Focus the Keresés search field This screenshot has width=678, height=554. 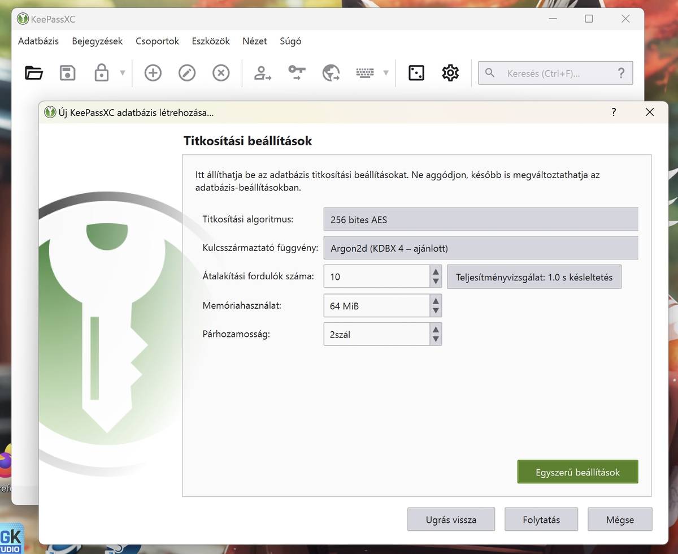[555, 73]
